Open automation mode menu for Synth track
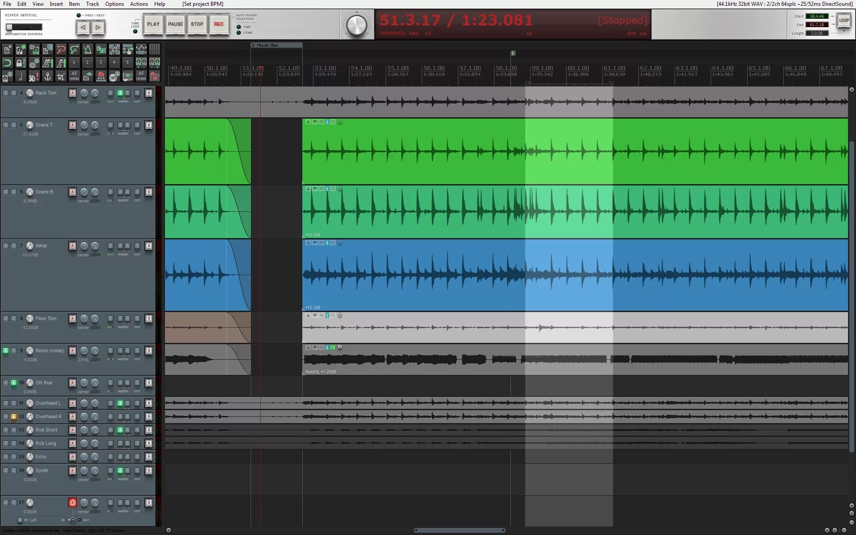Viewport: 856px width, 535px height. coord(72,470)
